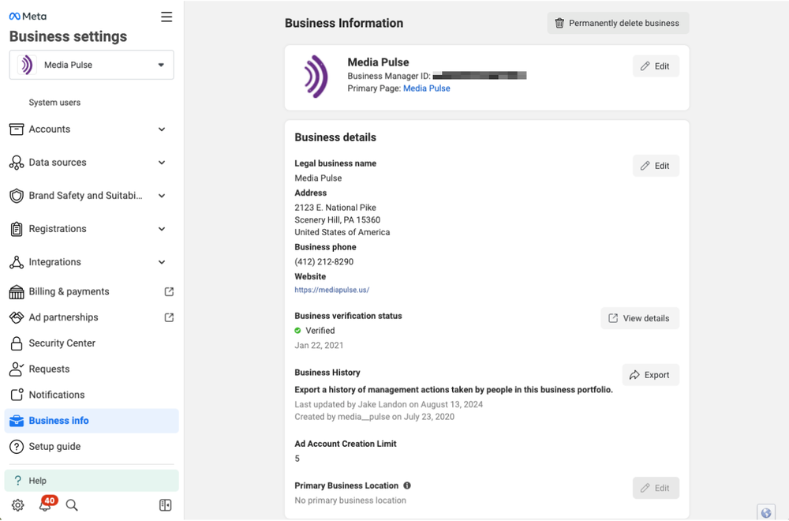
Task: Click Edit button for Primary Business Location
Action: 656,489
